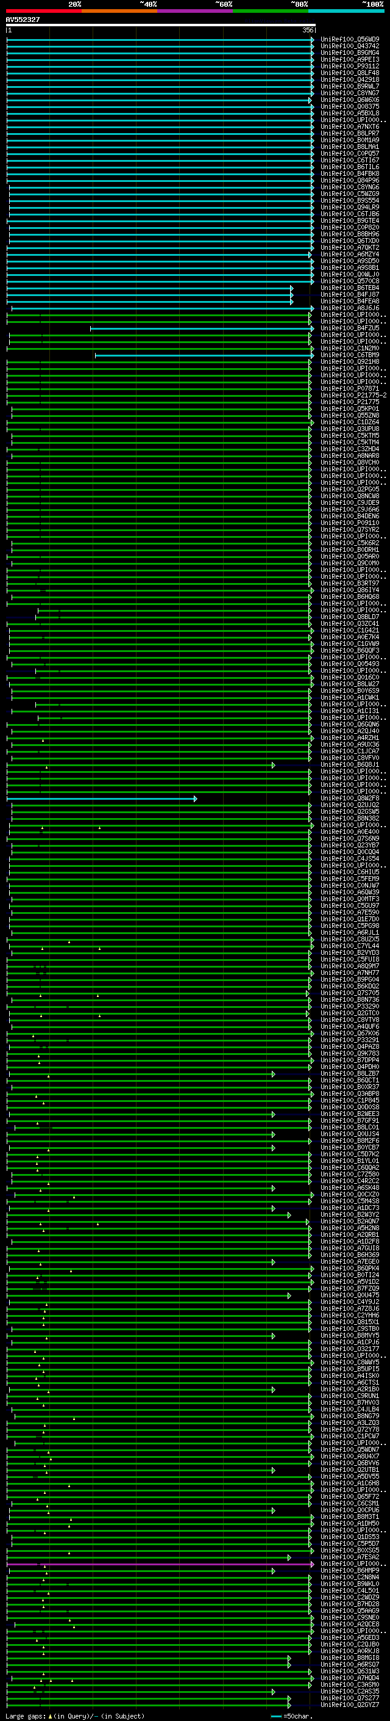Open hit UniRef100_B9GMG4
Image resolution: width=390 pixels, height=1721 pixels.
click(349, 53)
